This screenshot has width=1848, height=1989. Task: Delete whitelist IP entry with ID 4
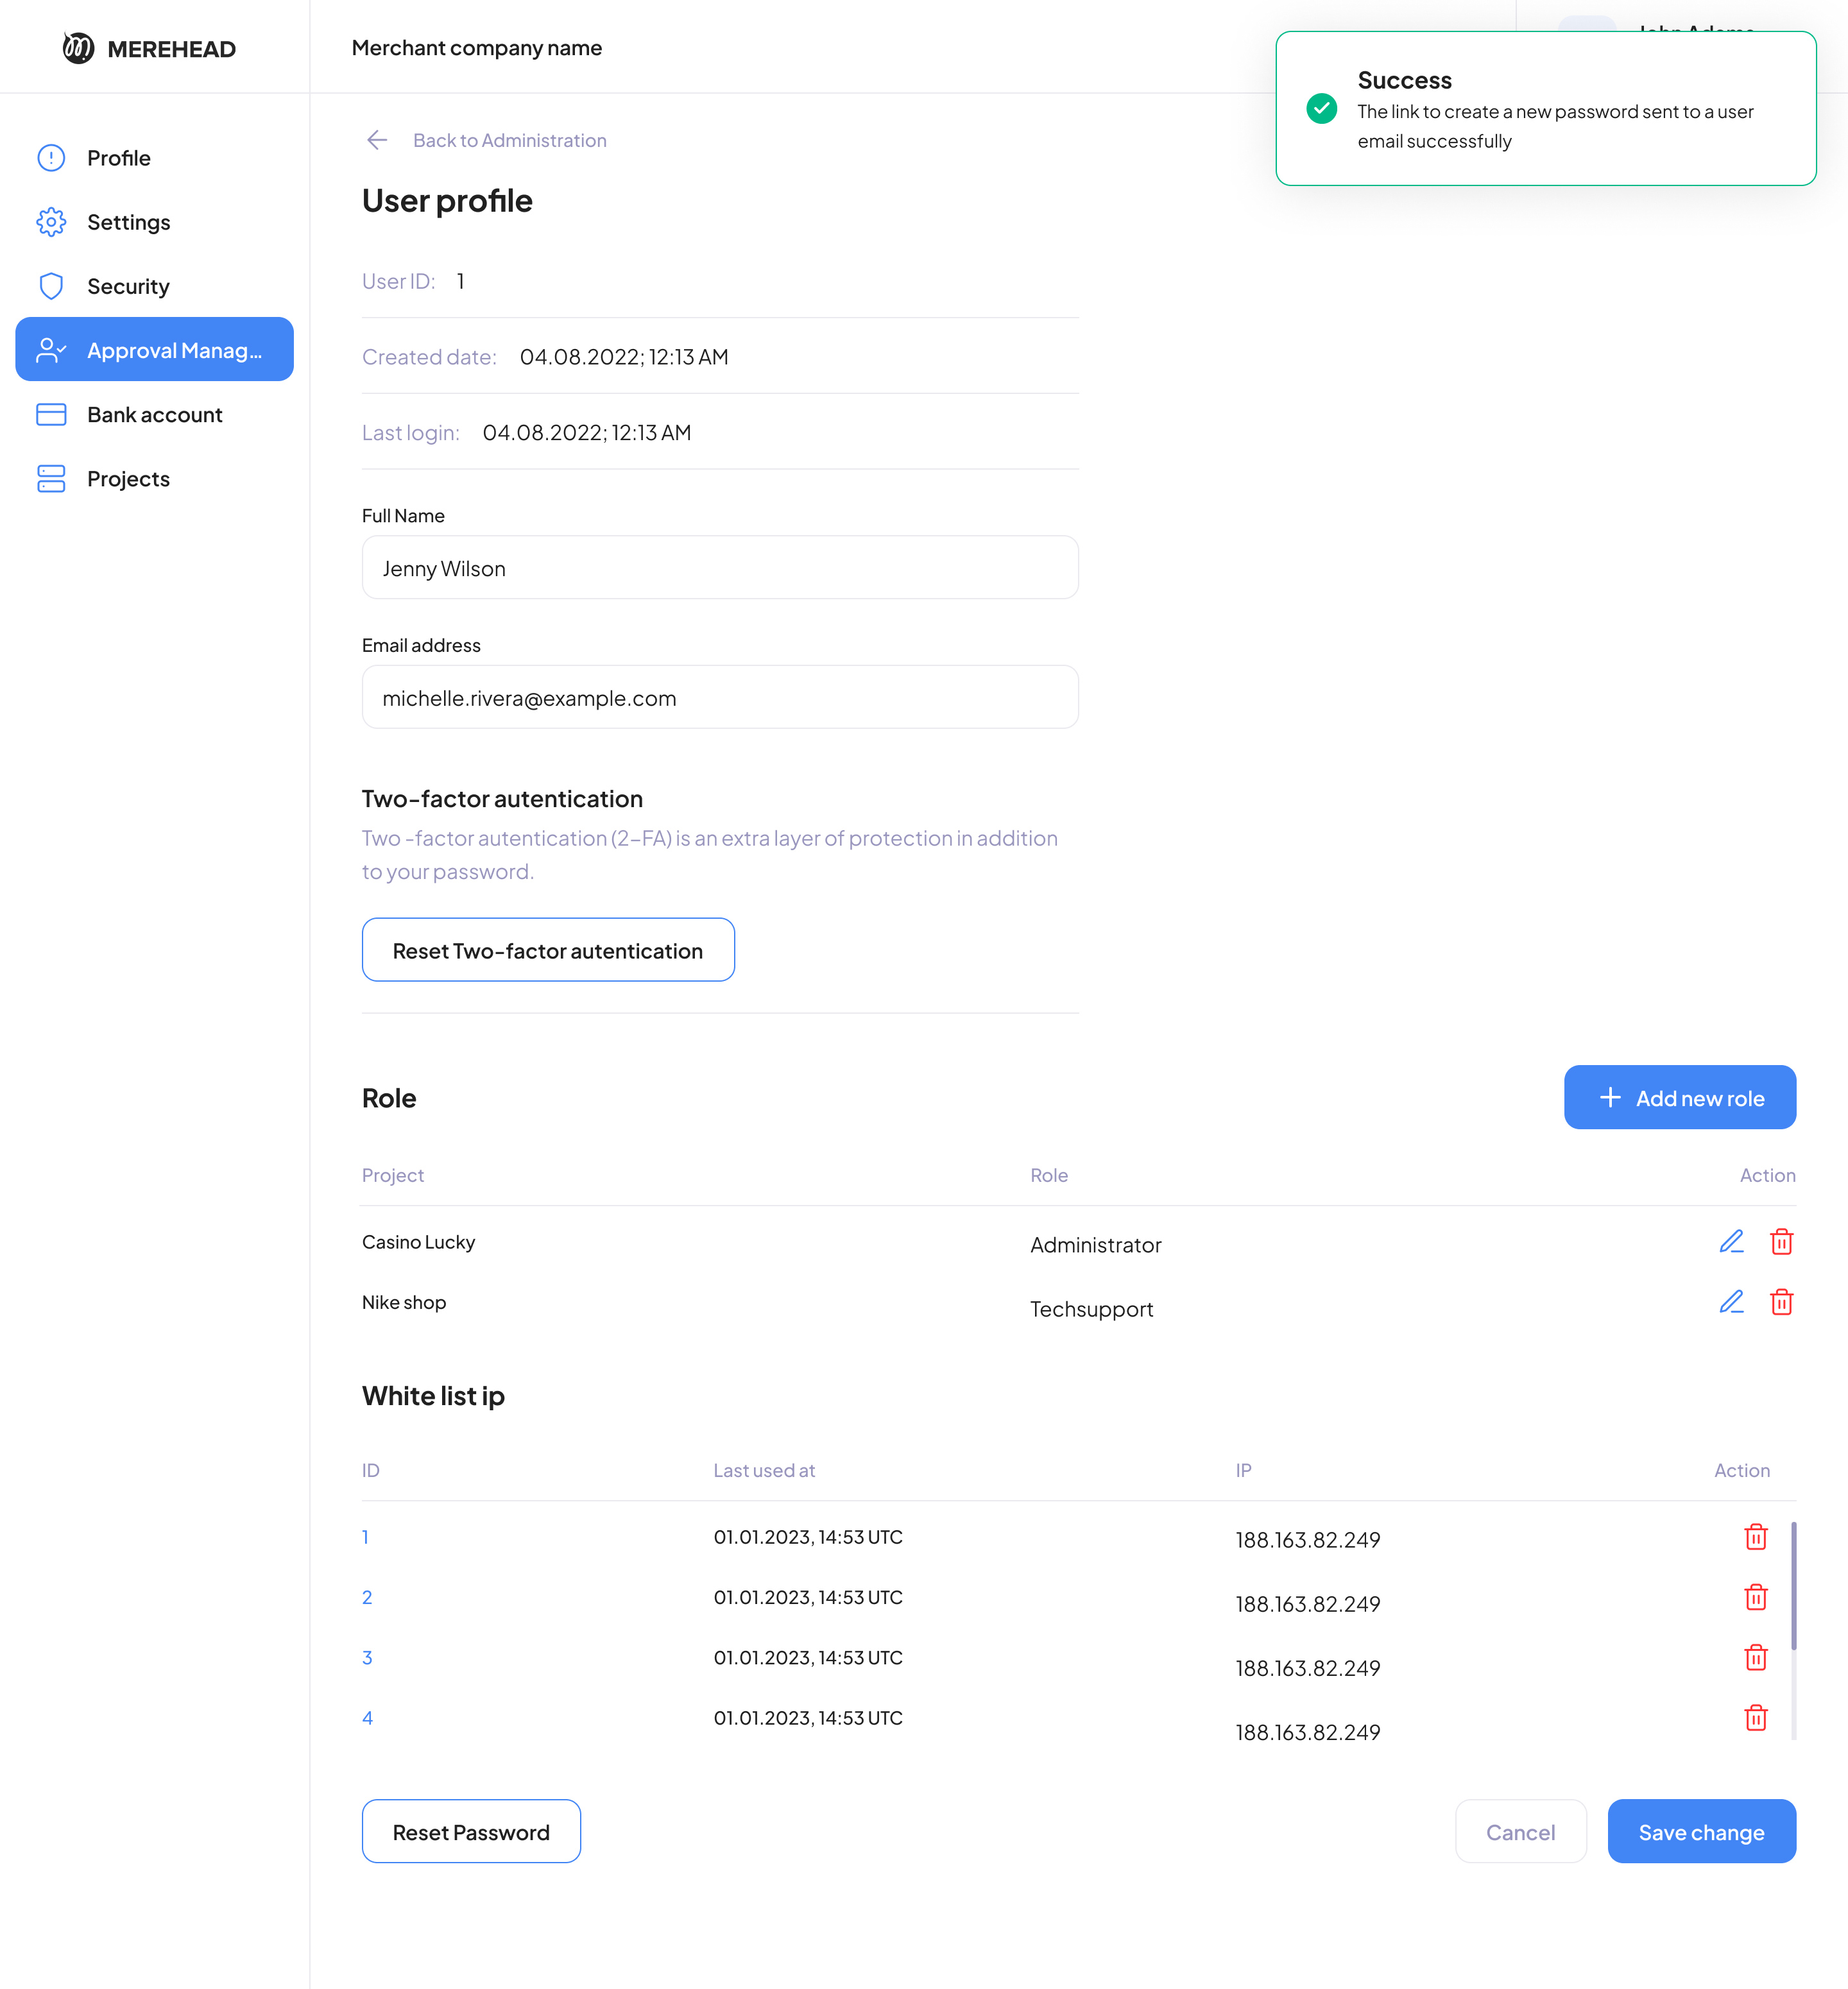[x=1755, y=1718]
